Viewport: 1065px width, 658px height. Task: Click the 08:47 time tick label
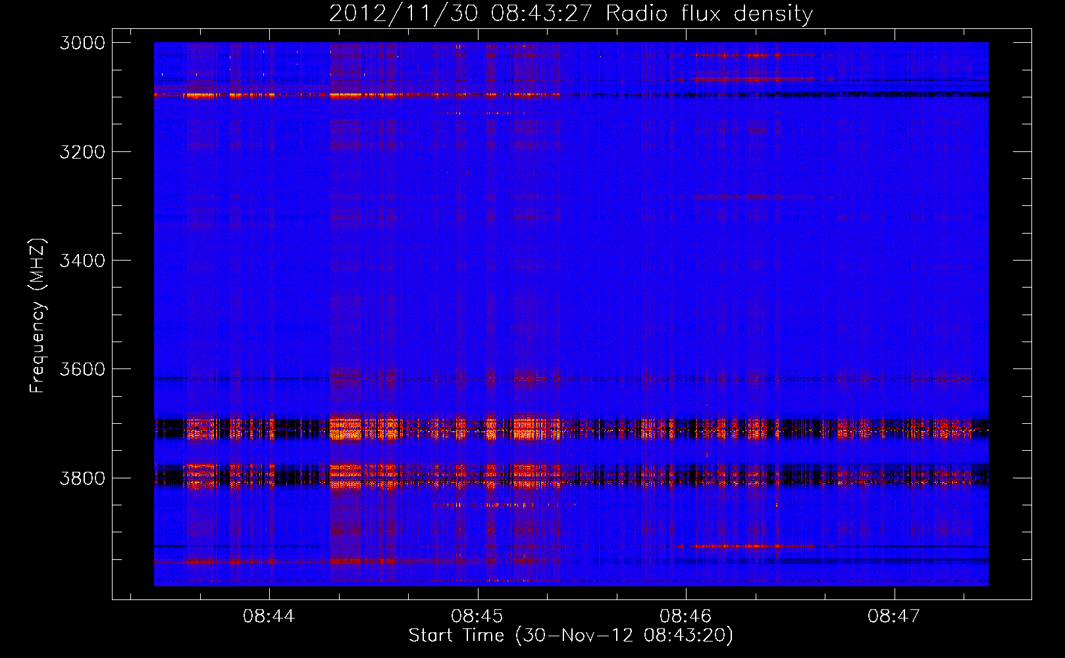(894, 616)
